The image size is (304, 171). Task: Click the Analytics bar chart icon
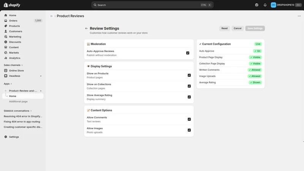pyautogui.click(x=6, y=58)
